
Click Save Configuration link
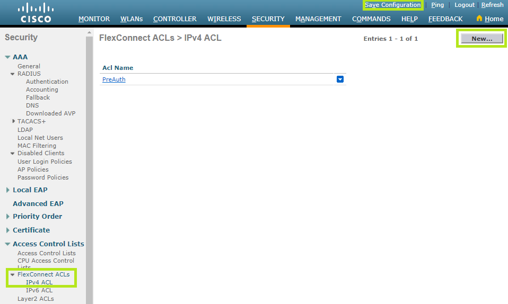tap(392, 5)
